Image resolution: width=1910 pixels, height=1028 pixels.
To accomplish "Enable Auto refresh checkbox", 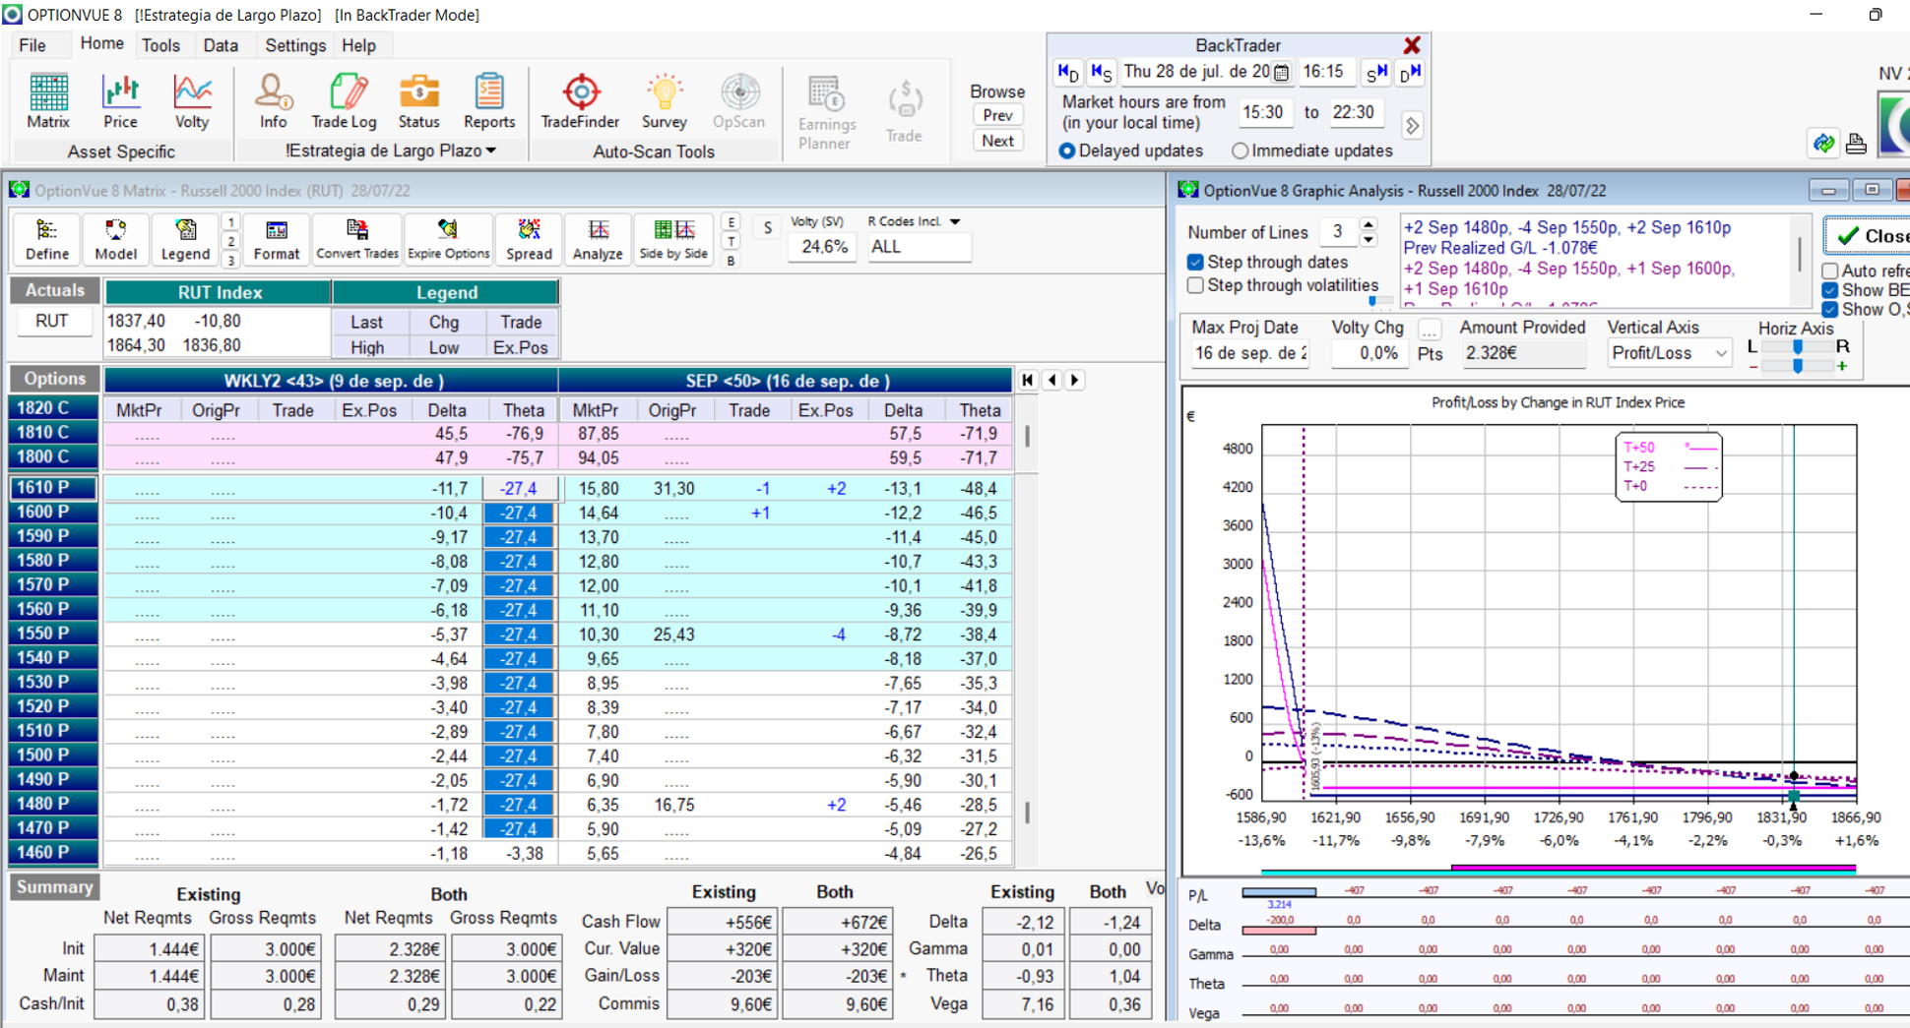I will [x=1830, y=271].
